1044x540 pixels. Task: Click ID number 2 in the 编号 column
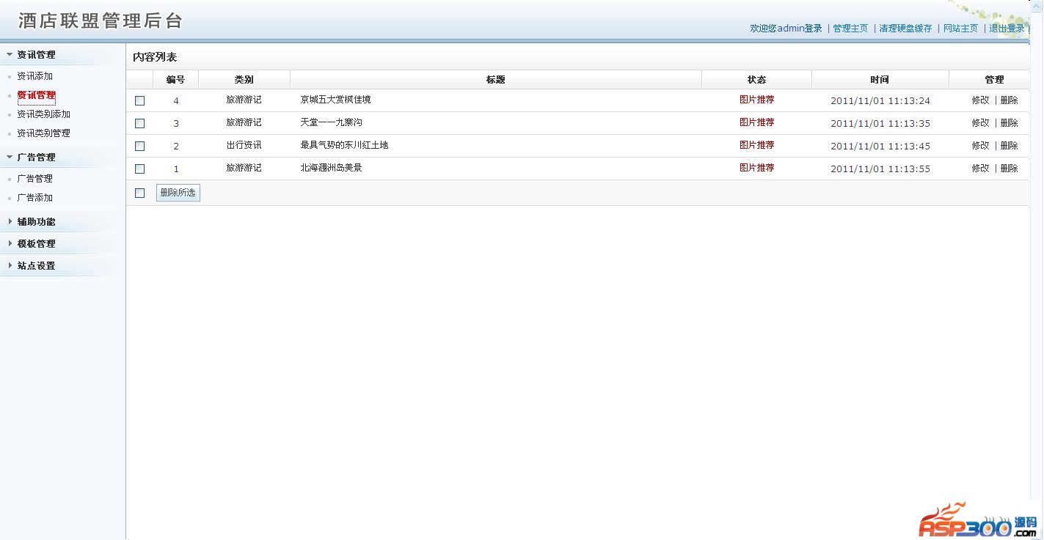[x=176, y=147]
